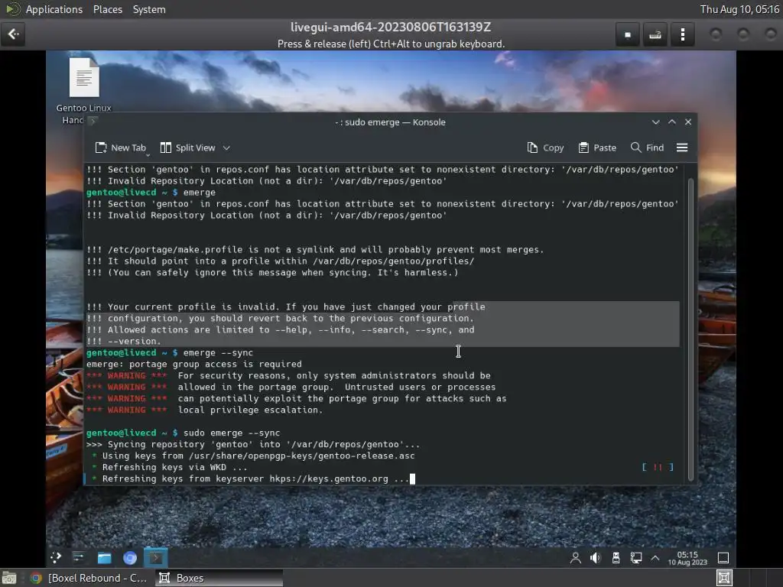Screen dimensions: 783x587
Task: Launch the web browser from KDE panel
Action: tap(130, 557)
